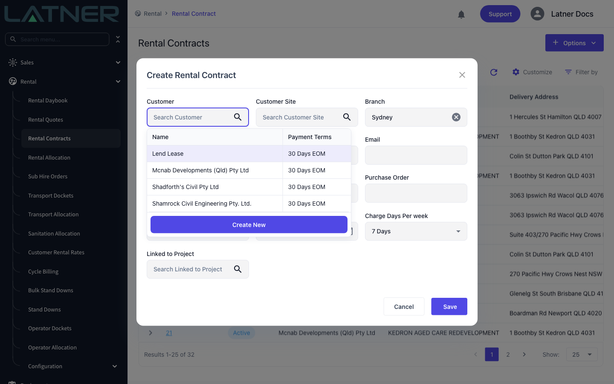Open the user avatar icon
The height and width of the screenshot is (384, 614).
pyautogui.click(x=537, y=14)
